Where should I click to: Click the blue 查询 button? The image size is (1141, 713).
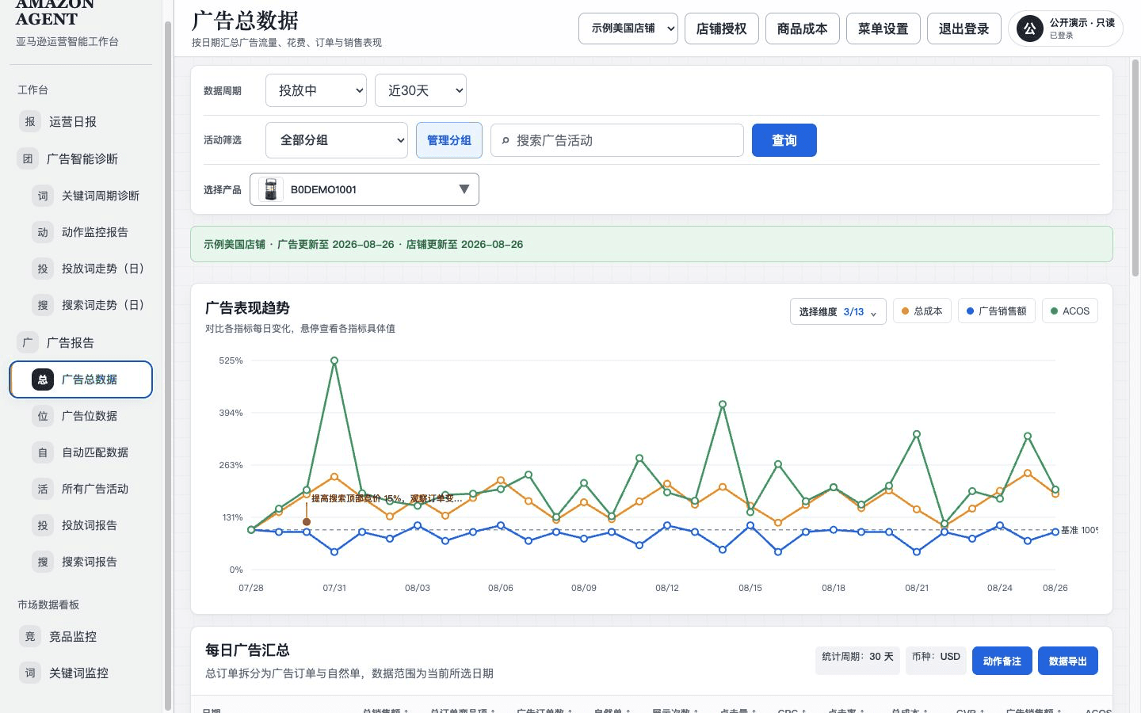784,140
